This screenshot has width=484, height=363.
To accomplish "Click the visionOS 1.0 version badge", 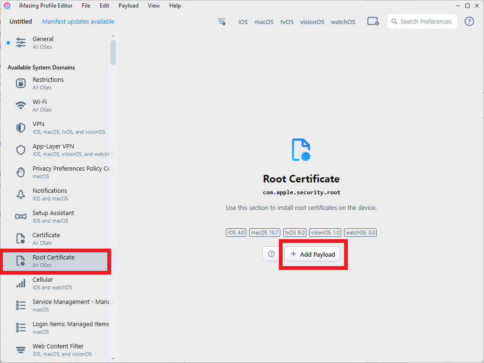I will (325, 233).
